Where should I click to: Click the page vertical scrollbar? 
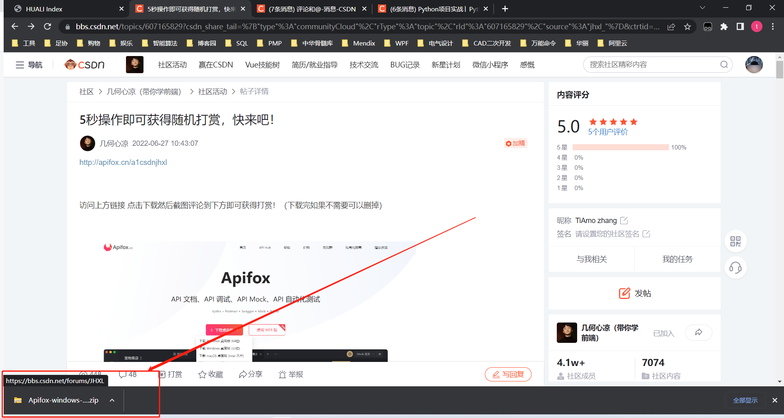(780, 69)
